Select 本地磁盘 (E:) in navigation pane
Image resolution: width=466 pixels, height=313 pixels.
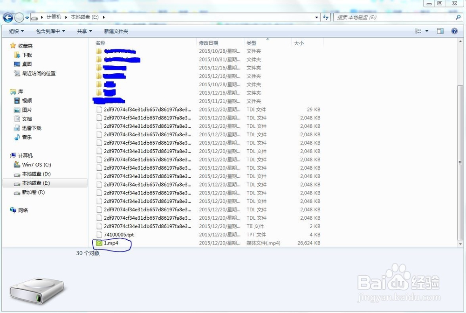tap(45, 183)
